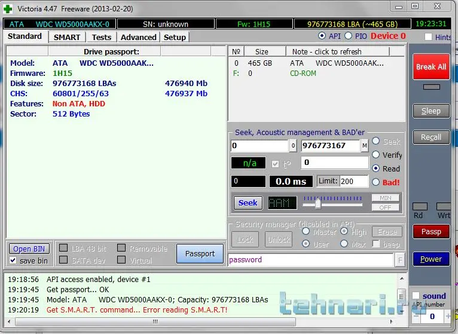This screenshot has height=334, width=458.
Task: Toggle the save bin checkbox
Action: [13, 261]
